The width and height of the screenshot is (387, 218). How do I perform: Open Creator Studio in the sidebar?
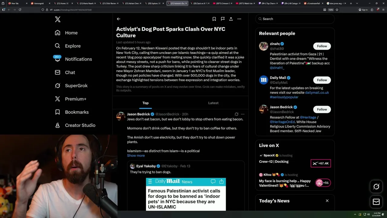click(75, 125)
